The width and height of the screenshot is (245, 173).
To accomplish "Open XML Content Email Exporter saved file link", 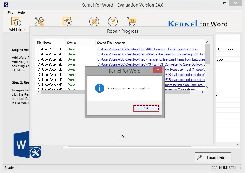I will click(149, 49).
